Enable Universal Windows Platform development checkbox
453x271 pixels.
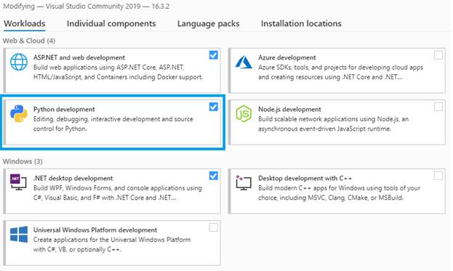214,227
